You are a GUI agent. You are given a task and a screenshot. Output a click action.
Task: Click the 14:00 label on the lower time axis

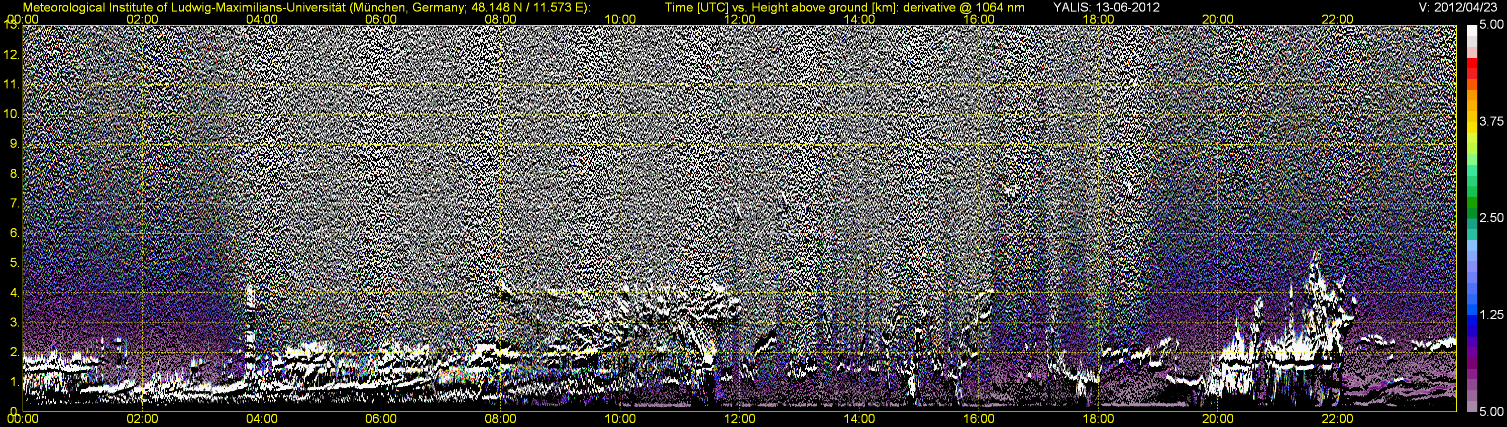(x=859, y=419)
